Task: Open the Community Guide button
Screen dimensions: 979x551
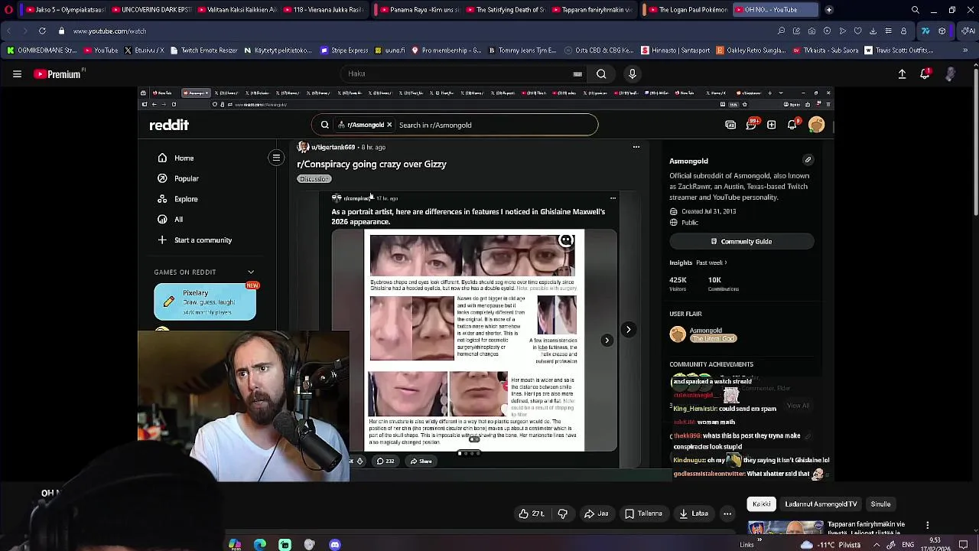Action: coord(741,242)
